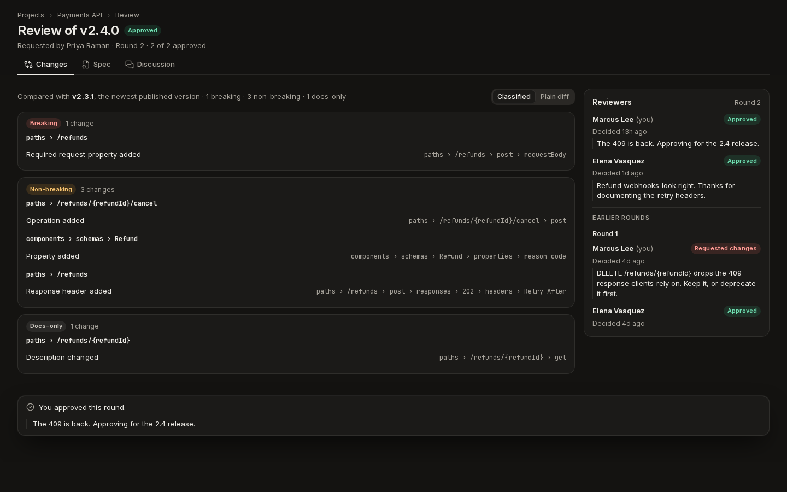Open the 'Operation added' change row
The image size is (787, 492).
click(x=296, y=221)
